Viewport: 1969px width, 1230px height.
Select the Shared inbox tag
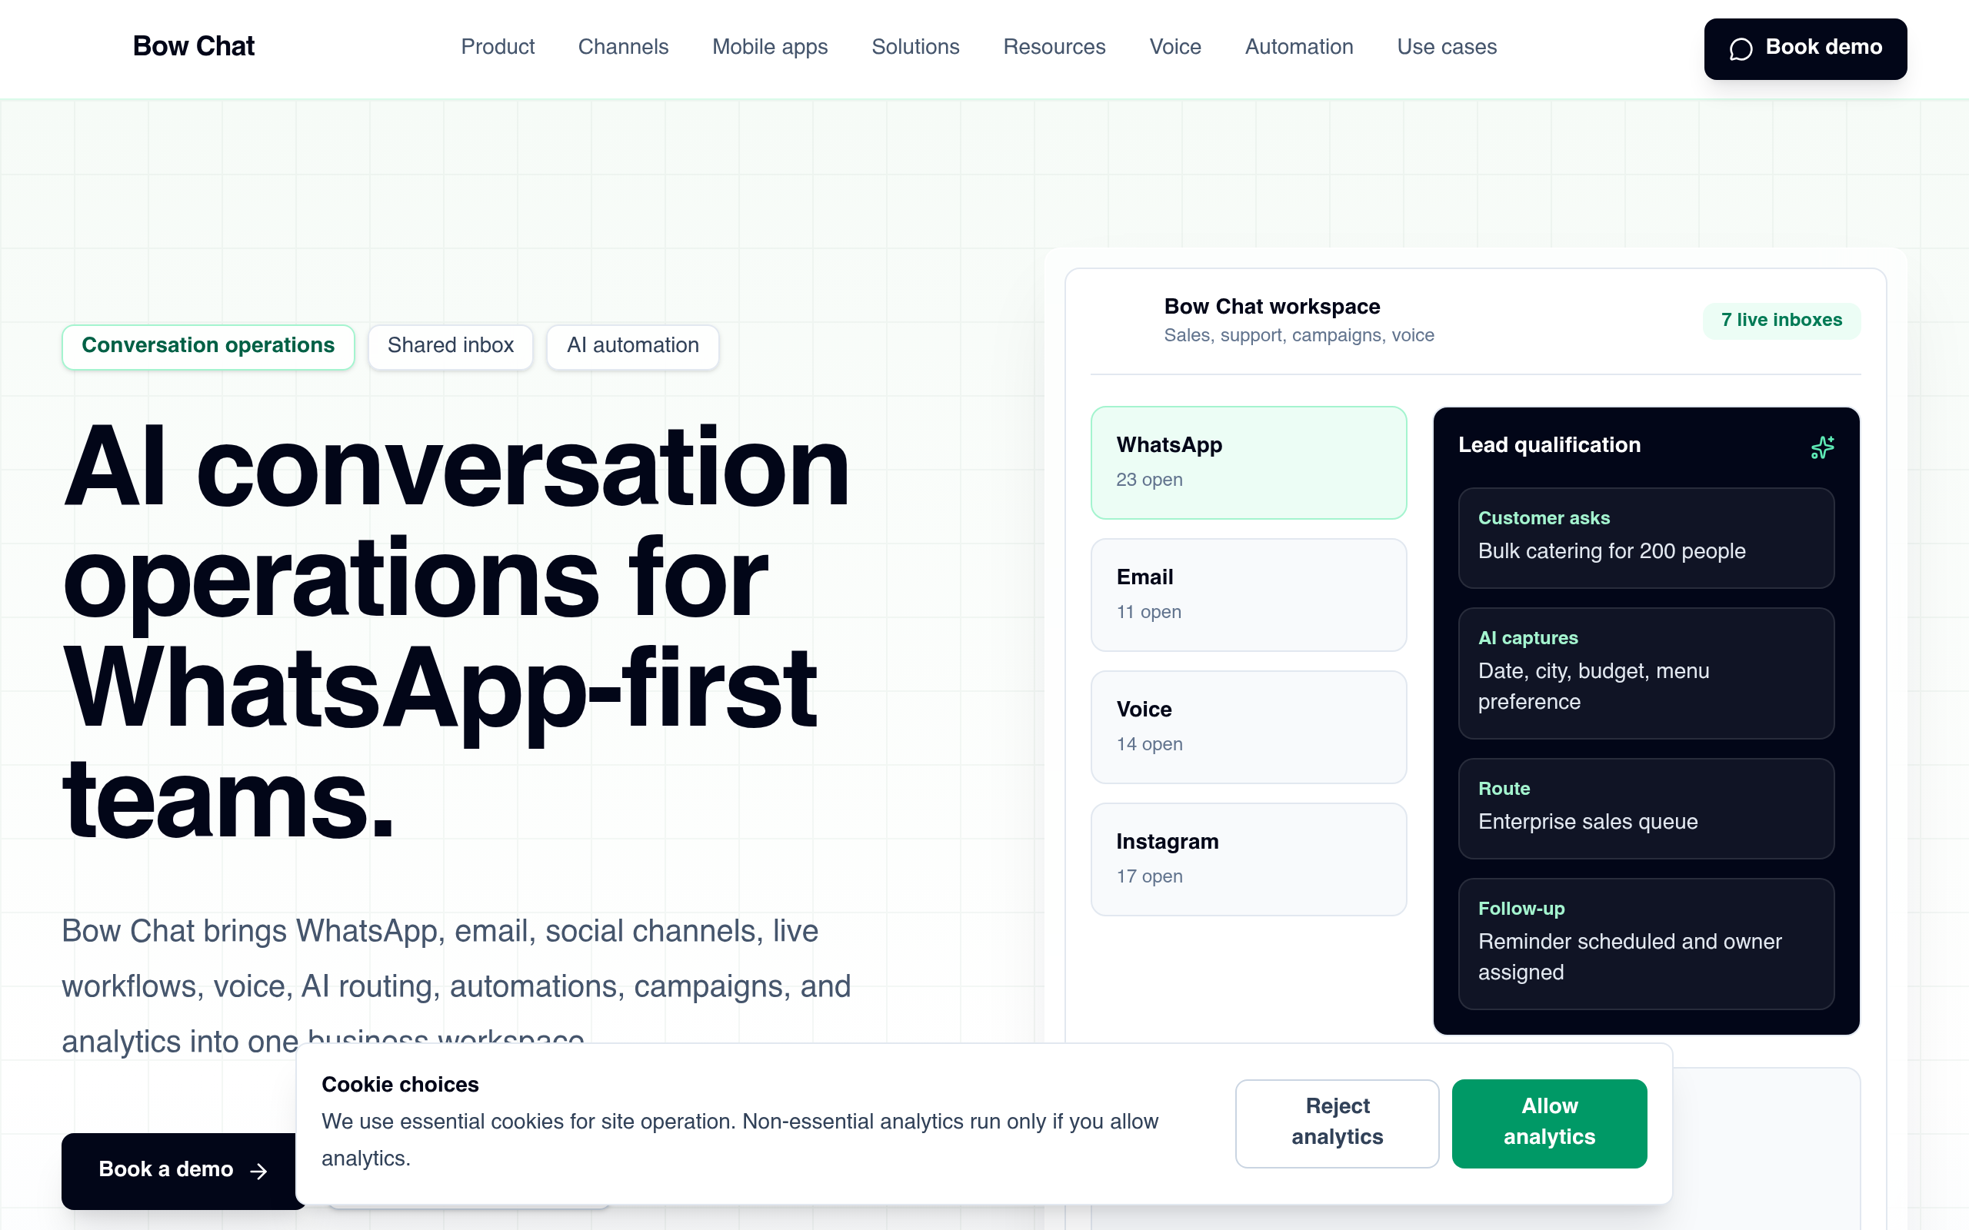450,346
